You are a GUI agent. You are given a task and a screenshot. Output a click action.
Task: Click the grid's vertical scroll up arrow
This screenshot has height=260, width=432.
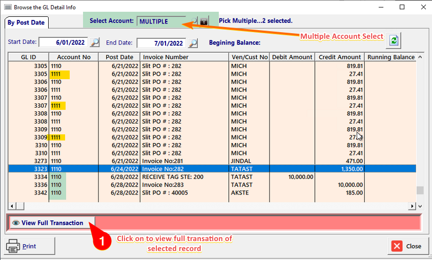(x=420, y=57)
